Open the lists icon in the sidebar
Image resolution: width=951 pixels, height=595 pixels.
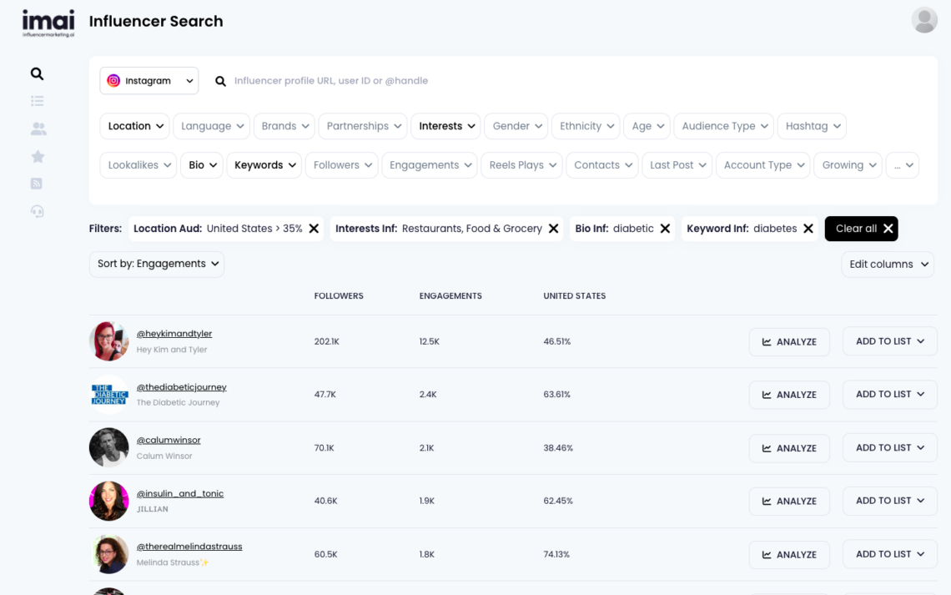point(37,100)
